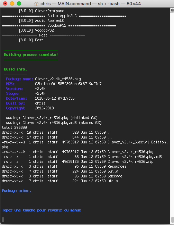Click the 'package' directory name
This screenshot has width=174, height=225.
coord(115,176)
